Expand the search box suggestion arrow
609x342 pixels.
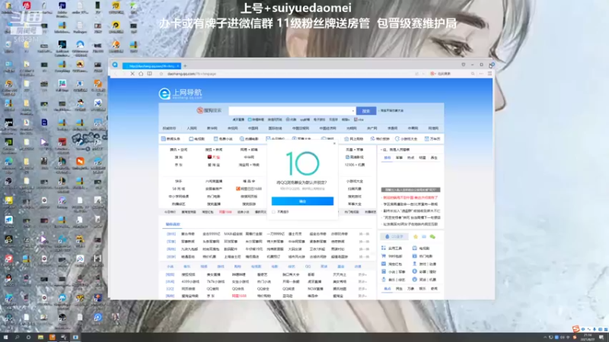point(353,110)
